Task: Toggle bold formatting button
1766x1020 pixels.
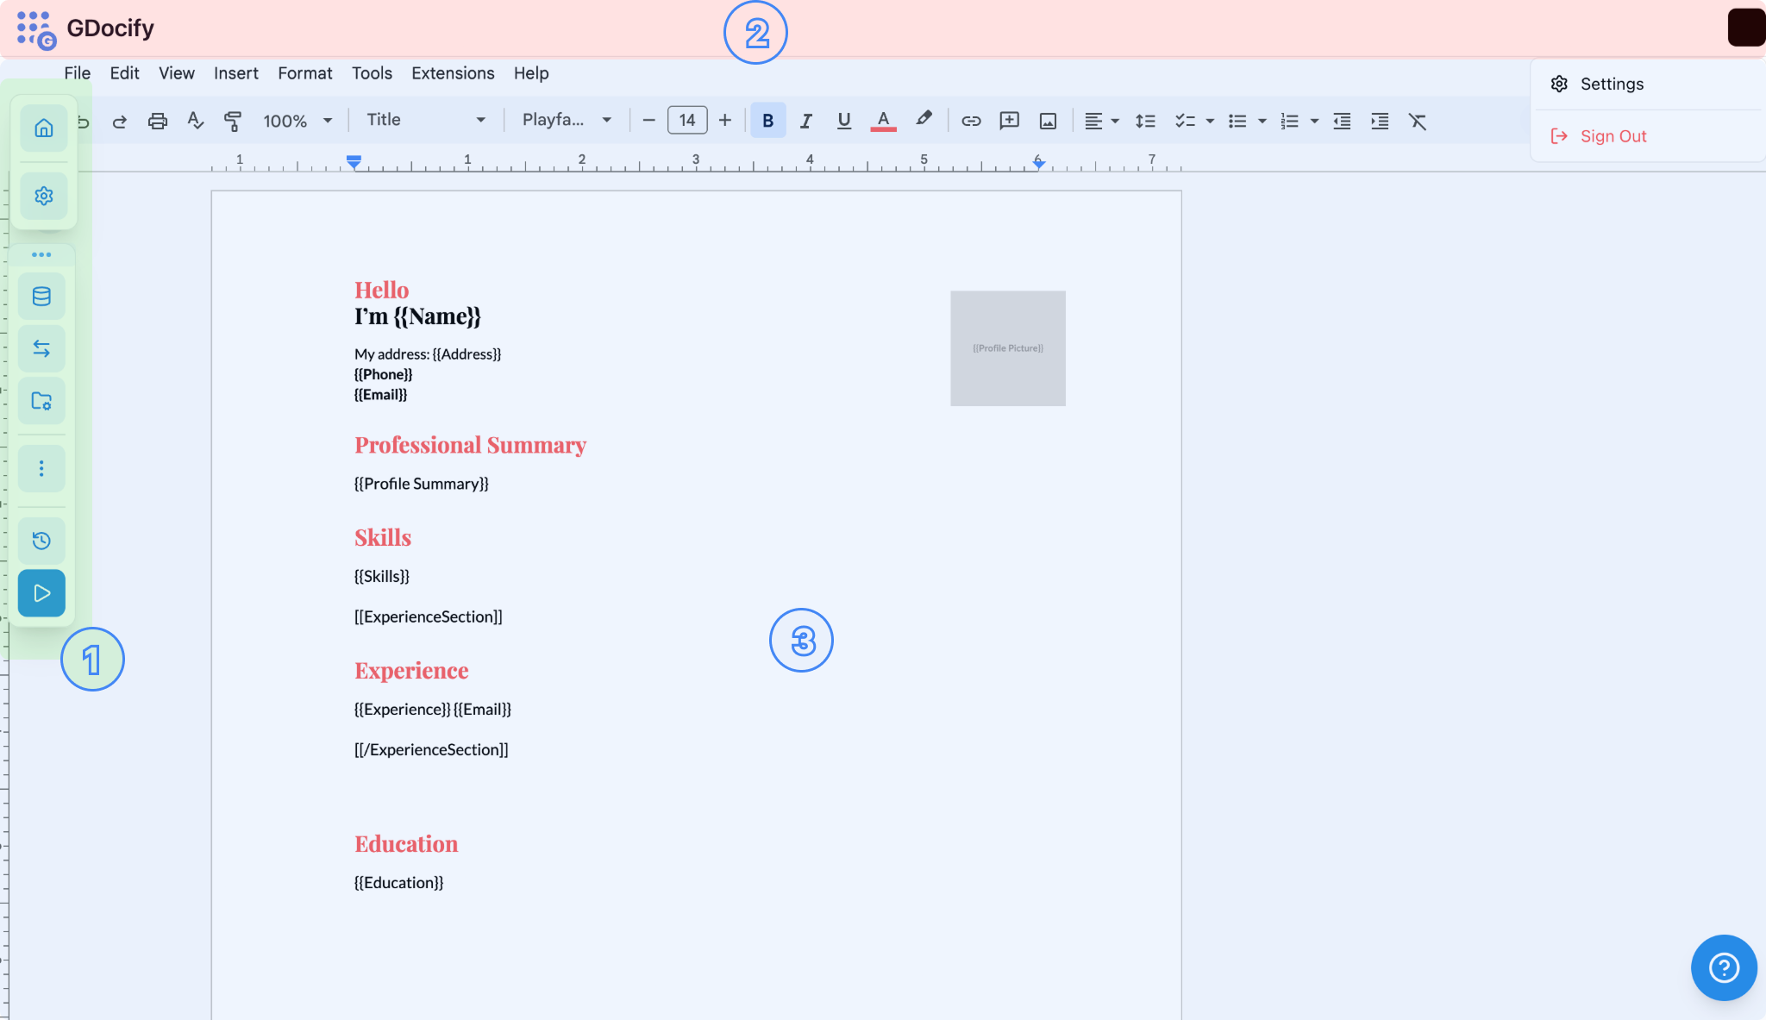Action: pyautogui.click(x=767, y=121)
